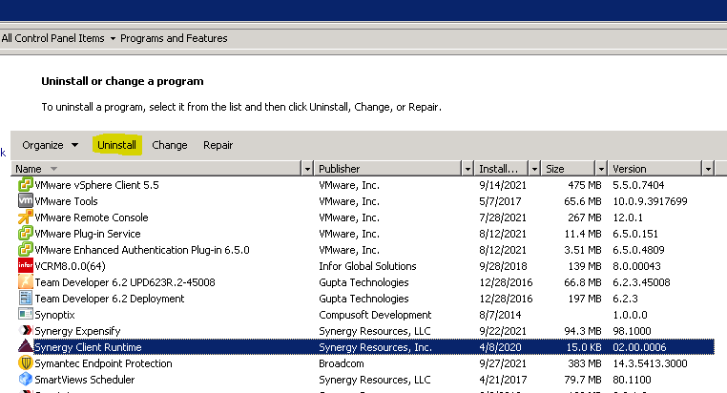Go to All Control Panel Items breadcrumb
This screenshot has width=727, height=393.
[x=52, y=38]
